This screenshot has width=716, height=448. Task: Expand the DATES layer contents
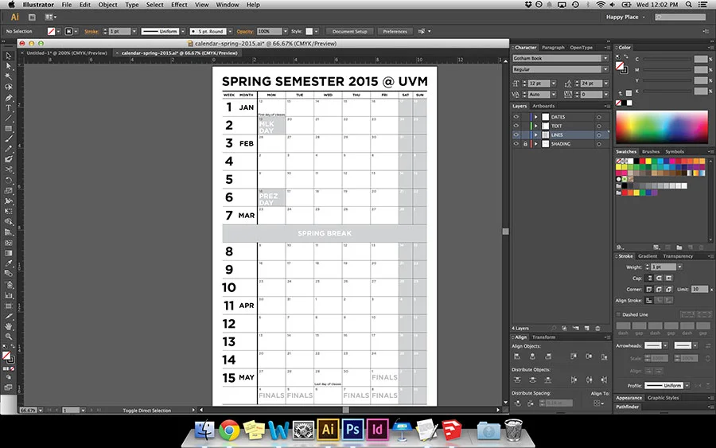click(x=536, y=117)
